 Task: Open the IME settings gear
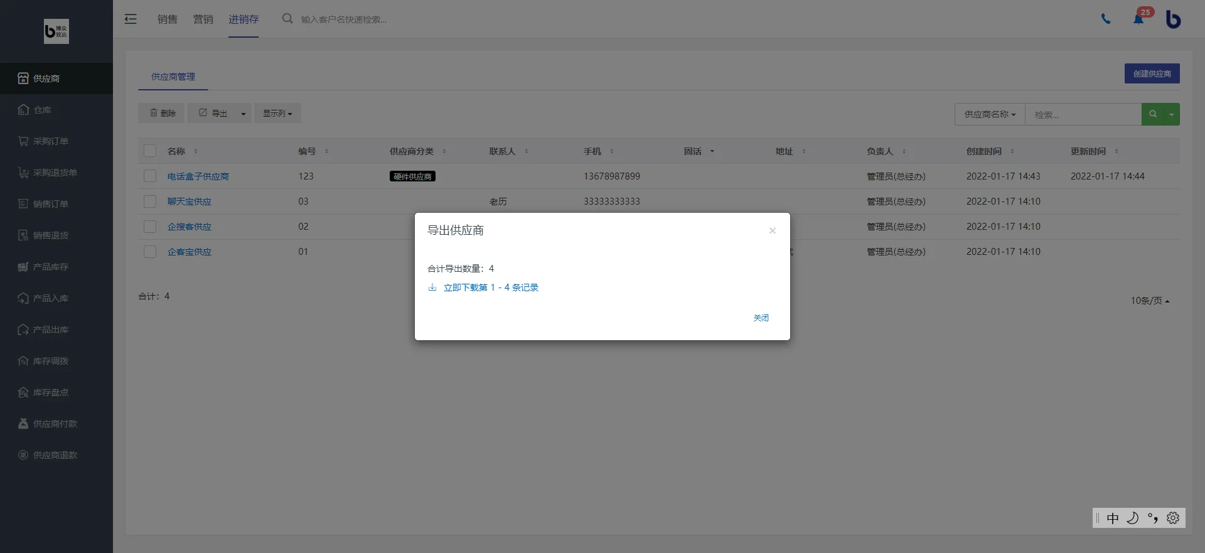(x=1173, y=518)
